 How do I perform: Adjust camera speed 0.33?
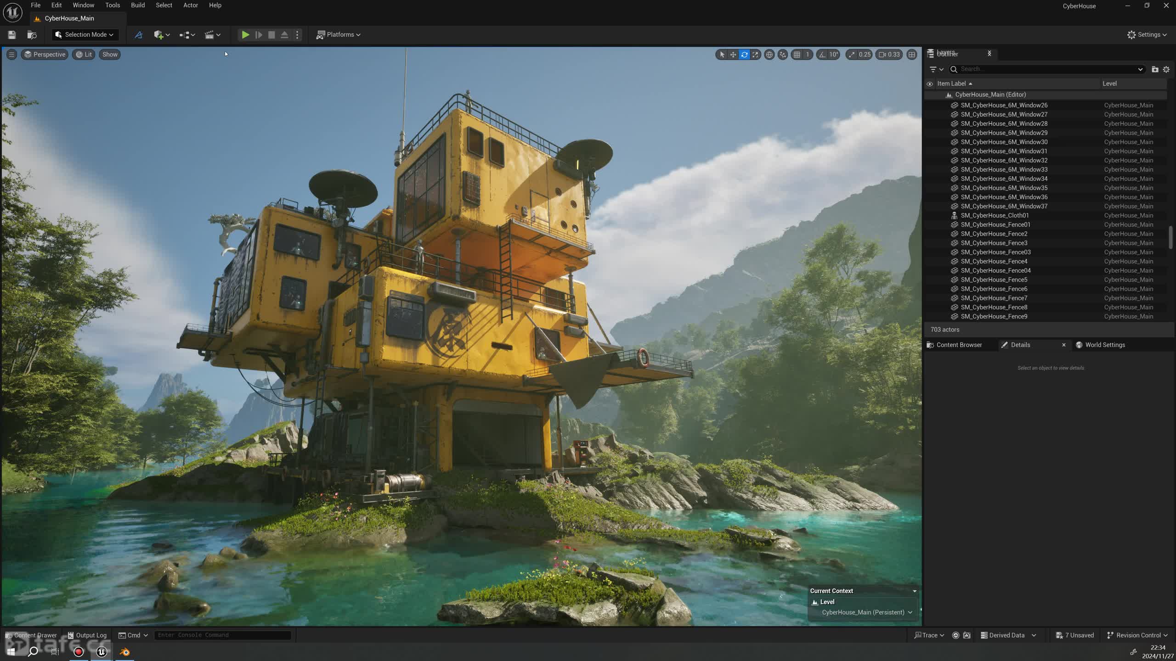[x=889, y=55]
